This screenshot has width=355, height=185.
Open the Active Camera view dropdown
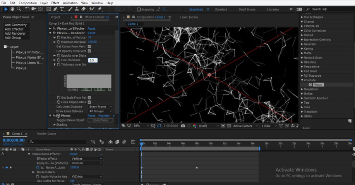[x=245, y=126]
